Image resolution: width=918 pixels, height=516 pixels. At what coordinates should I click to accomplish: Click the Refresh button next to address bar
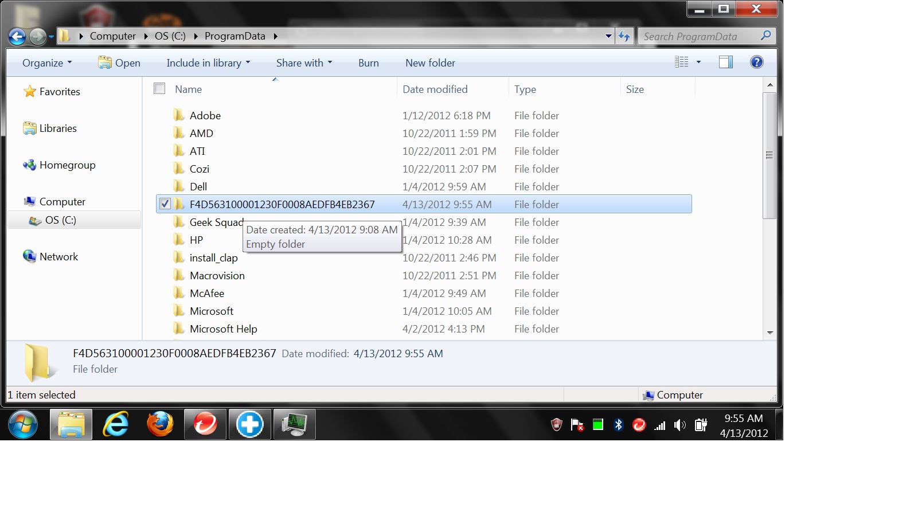pyautogui.click(x=624, y=37)
